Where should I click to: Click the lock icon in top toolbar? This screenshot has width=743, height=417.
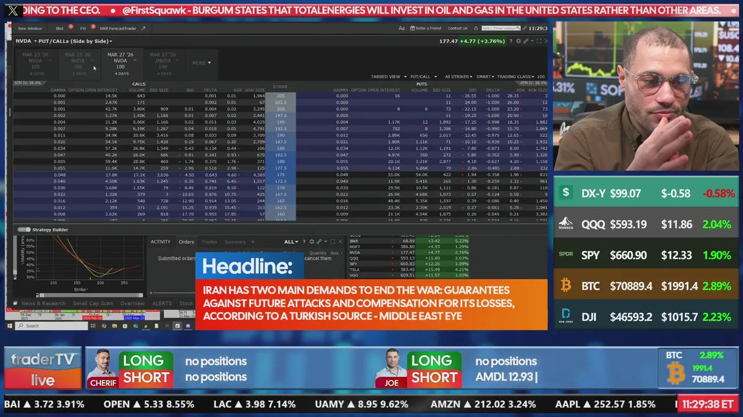(475, 28)
